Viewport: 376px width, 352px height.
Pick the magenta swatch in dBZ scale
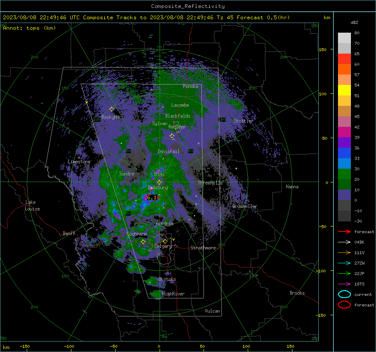coord(344,132)
